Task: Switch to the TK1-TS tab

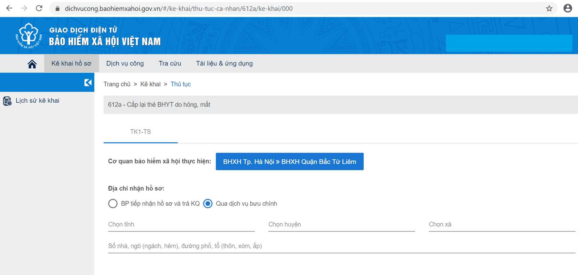Action: (141, 132)
